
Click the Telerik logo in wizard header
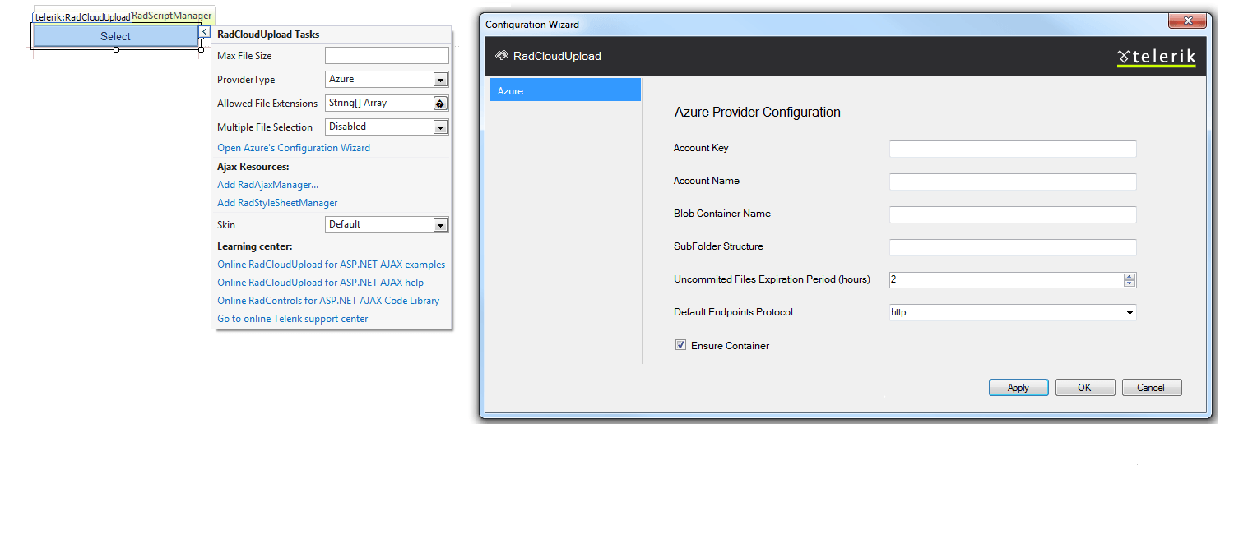pos(1156,57)
